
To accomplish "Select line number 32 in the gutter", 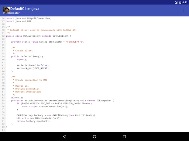I will 3,36.
